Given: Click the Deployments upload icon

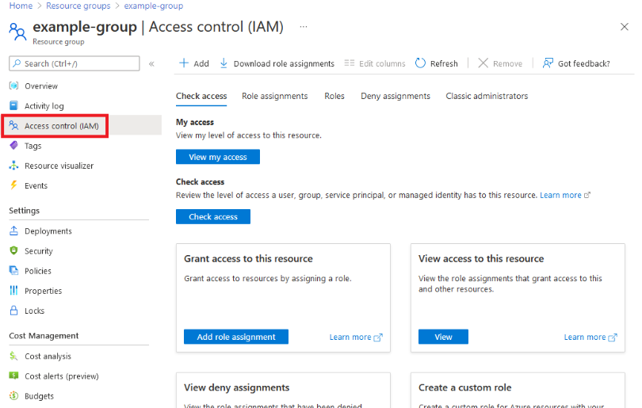Looking at the screenshot, I should point(14,231).
